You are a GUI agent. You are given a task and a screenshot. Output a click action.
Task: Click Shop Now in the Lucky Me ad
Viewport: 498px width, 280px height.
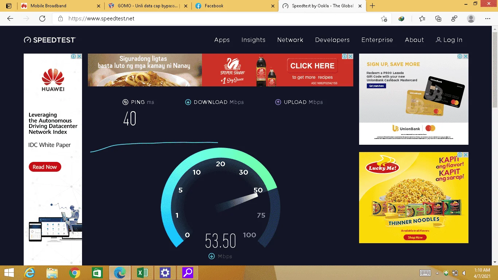pos(415,237)
